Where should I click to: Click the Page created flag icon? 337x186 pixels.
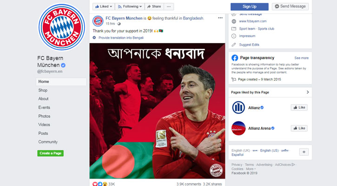coord(234,80)
